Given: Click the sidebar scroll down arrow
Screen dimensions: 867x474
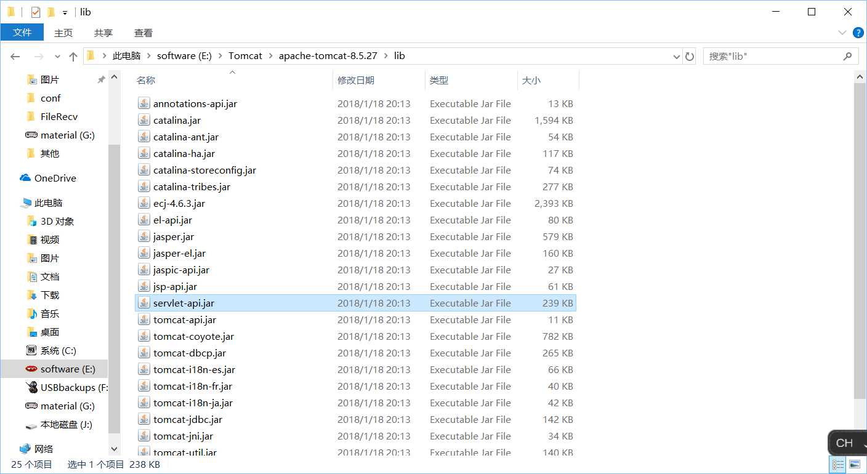Looking at the screenshot, I should click(x=114, y=449).
